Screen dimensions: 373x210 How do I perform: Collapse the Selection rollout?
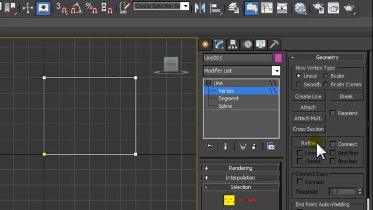pos(241,187)
